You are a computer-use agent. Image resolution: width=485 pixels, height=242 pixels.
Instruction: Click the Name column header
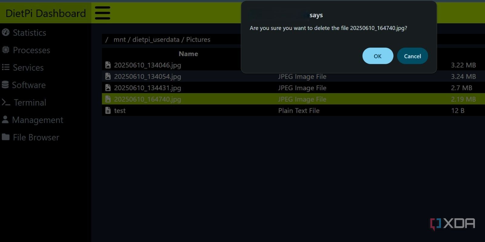188,54
